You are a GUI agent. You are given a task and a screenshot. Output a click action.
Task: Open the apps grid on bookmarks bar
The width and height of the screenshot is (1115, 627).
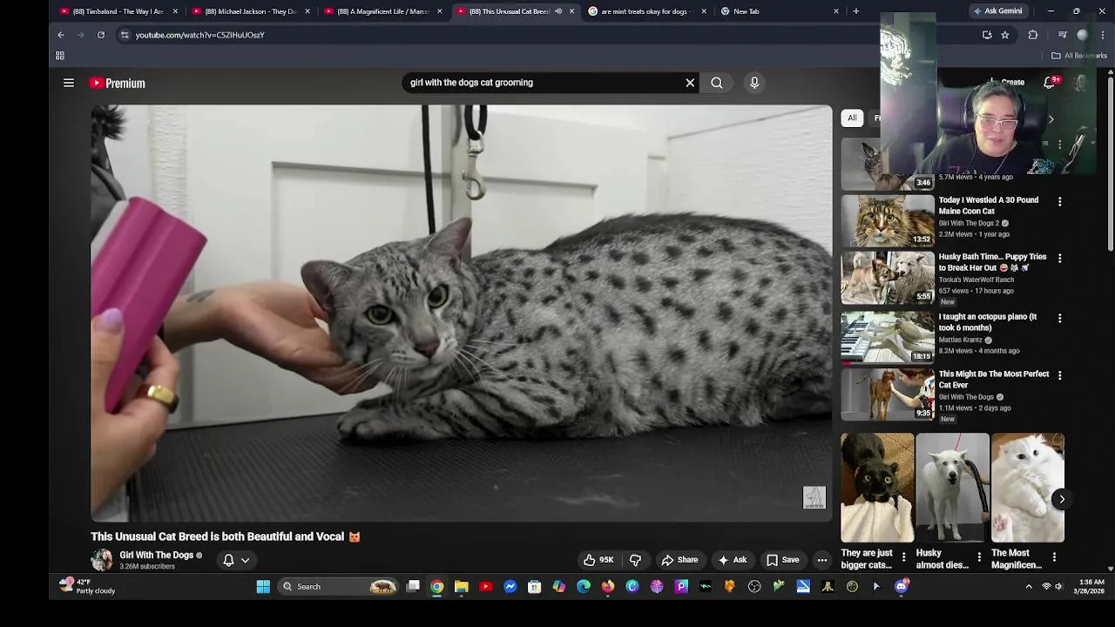60,56
